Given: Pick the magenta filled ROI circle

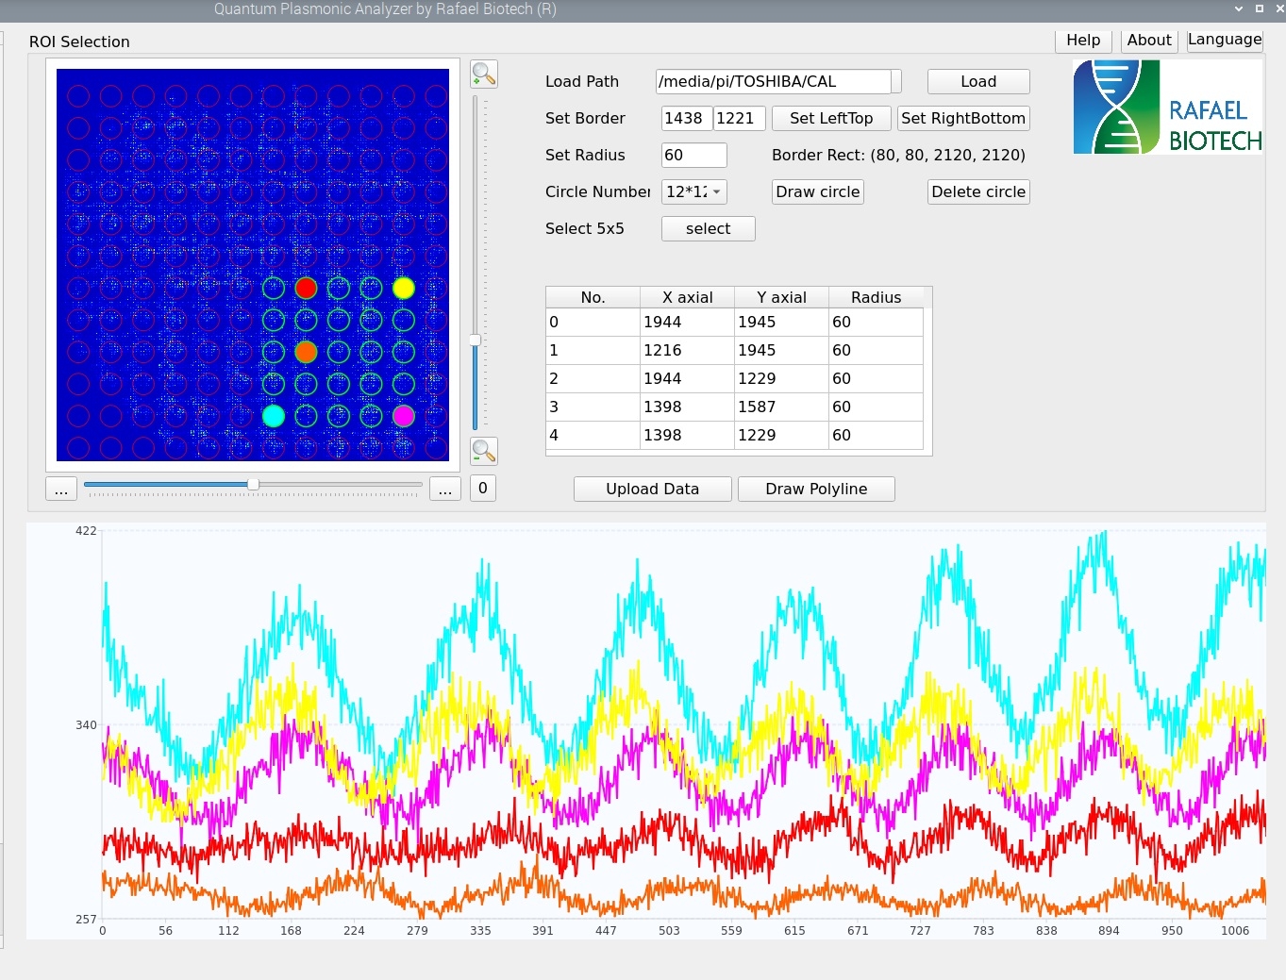Looking at the screenshot, I should 404,416.
